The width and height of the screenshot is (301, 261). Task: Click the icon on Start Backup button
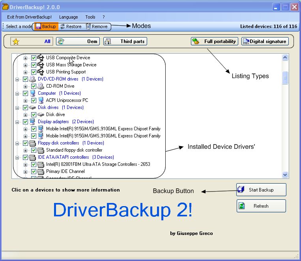pos(241,190)
